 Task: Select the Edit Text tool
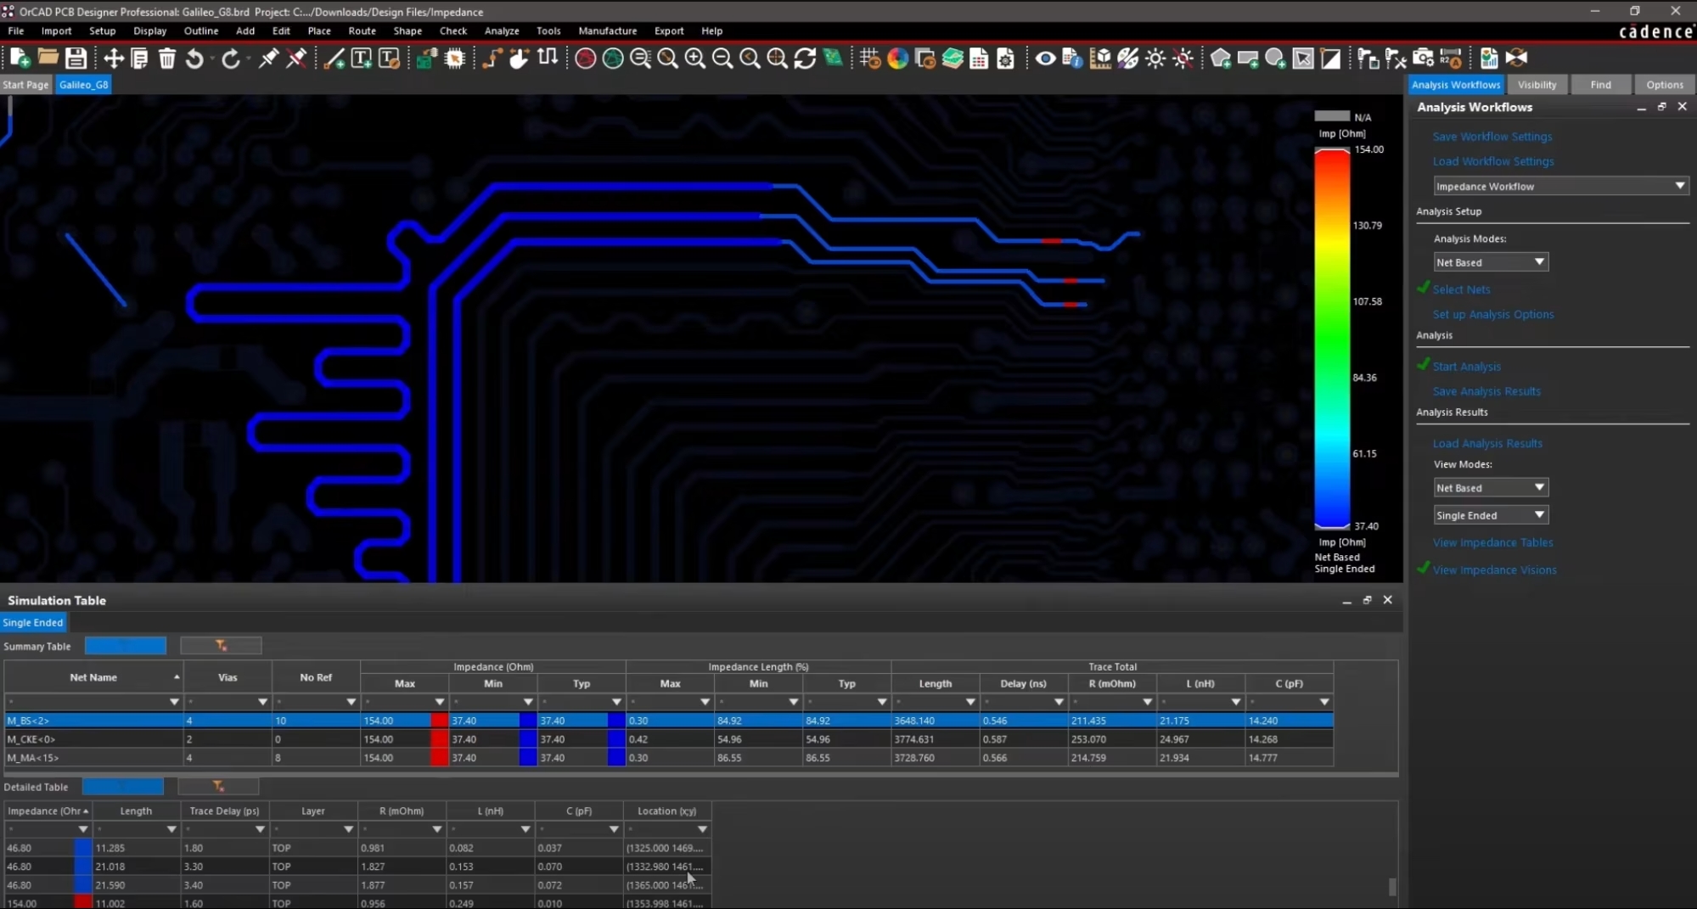click(389, 58)
